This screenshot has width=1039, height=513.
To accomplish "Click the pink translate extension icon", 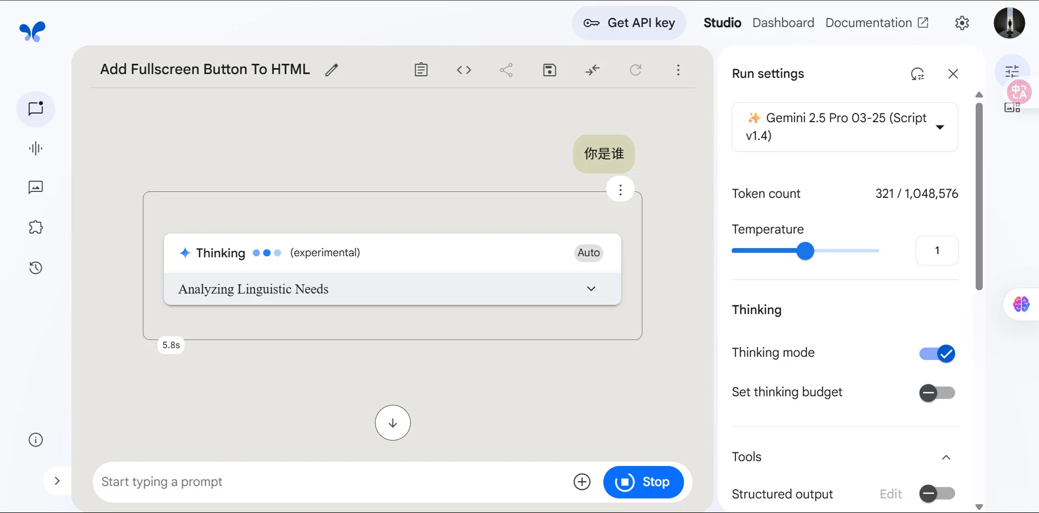I will [x=1019, y=92].
